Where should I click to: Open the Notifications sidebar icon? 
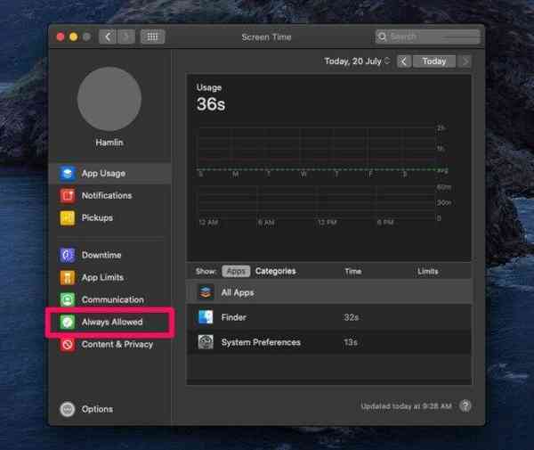pos(68,195)
